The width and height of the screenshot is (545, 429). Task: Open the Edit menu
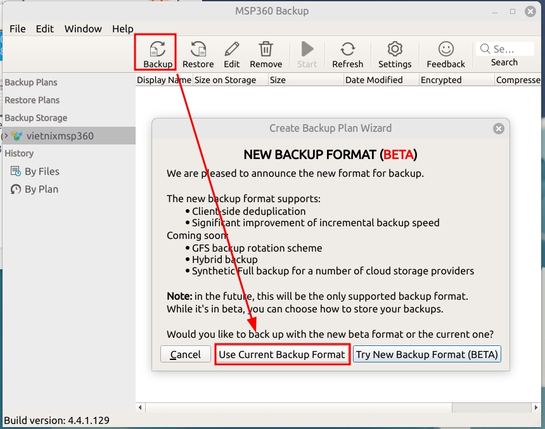tap(45, 29)
